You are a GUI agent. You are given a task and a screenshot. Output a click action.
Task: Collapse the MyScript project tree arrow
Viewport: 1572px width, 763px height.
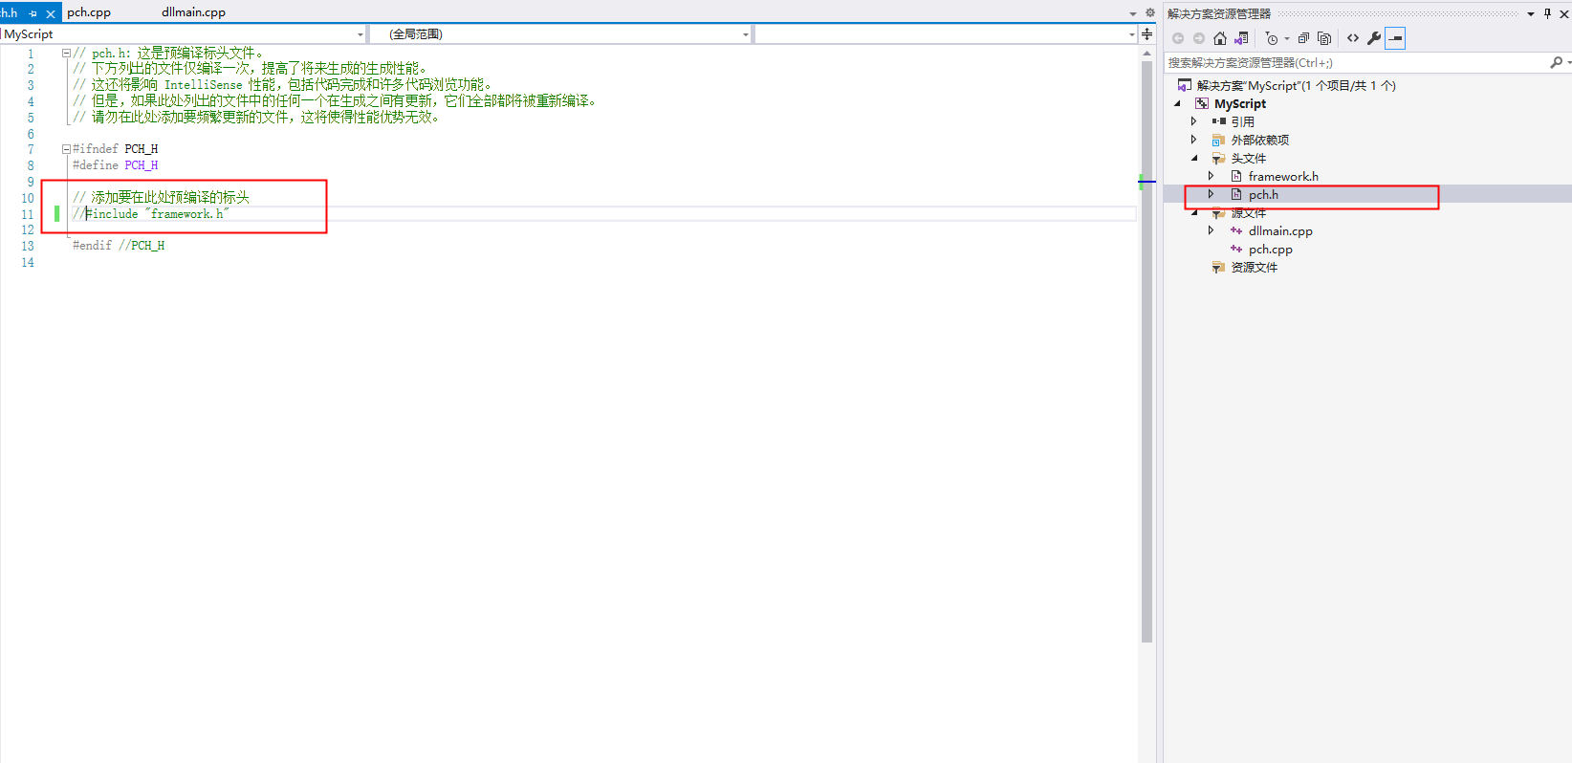tap(1177, 103)
